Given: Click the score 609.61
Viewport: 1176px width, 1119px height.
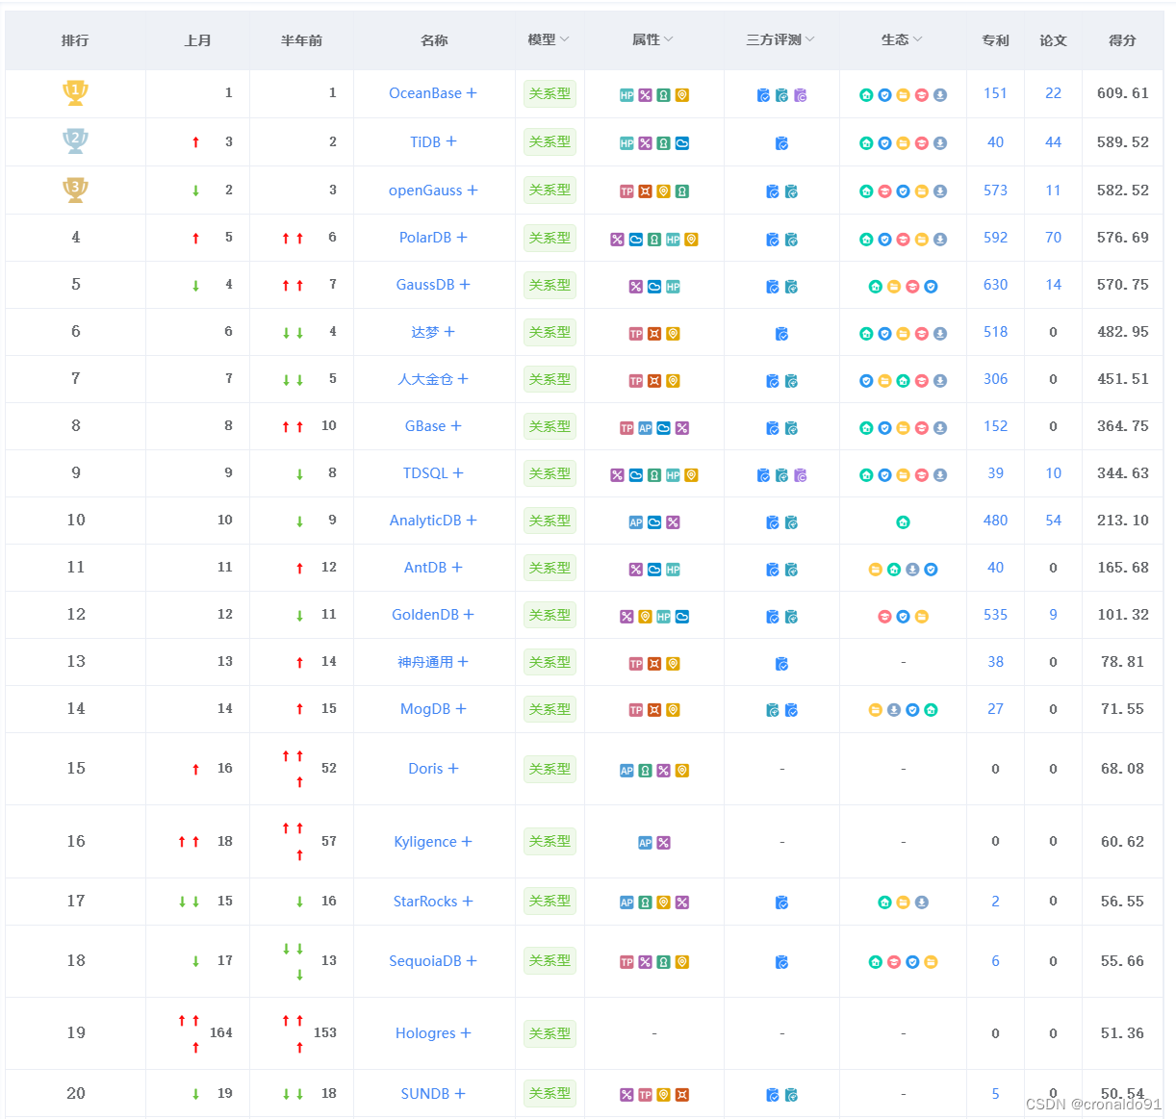Looking at the screenshot, I should click(1122, 93).
